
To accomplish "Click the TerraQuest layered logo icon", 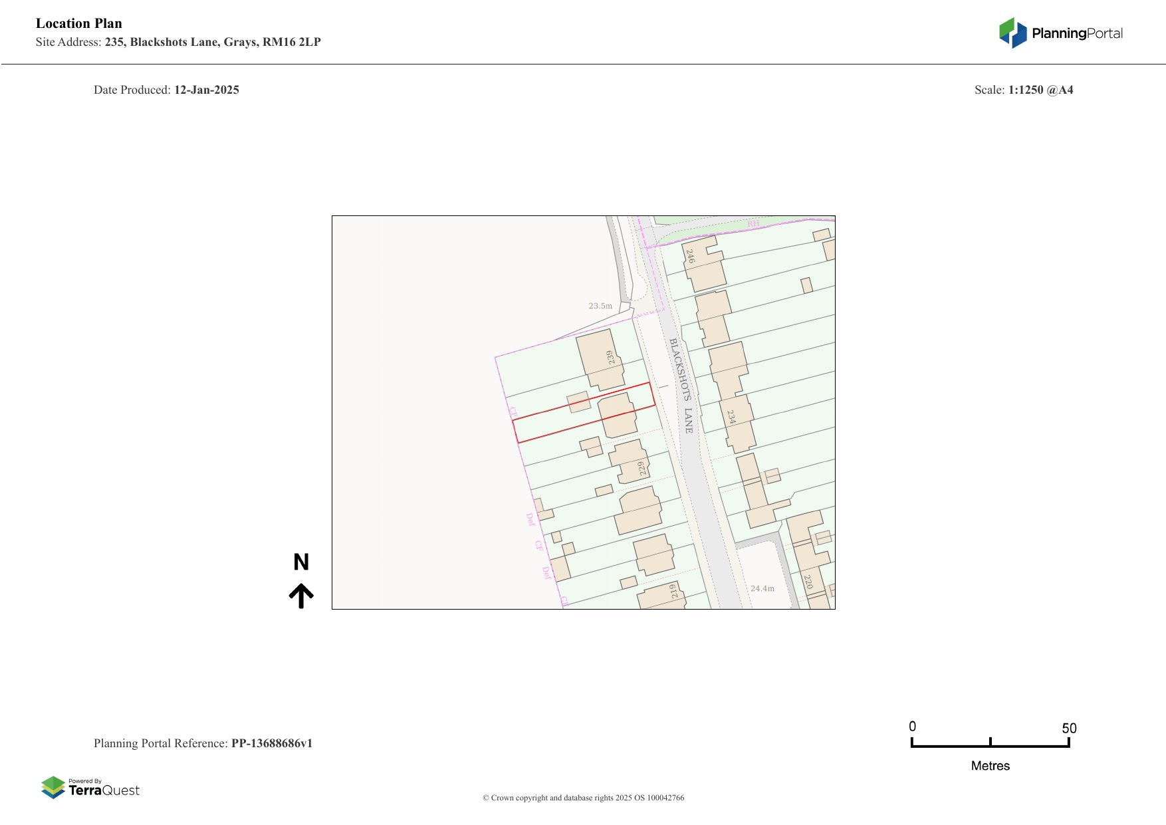I will [53, 787].
